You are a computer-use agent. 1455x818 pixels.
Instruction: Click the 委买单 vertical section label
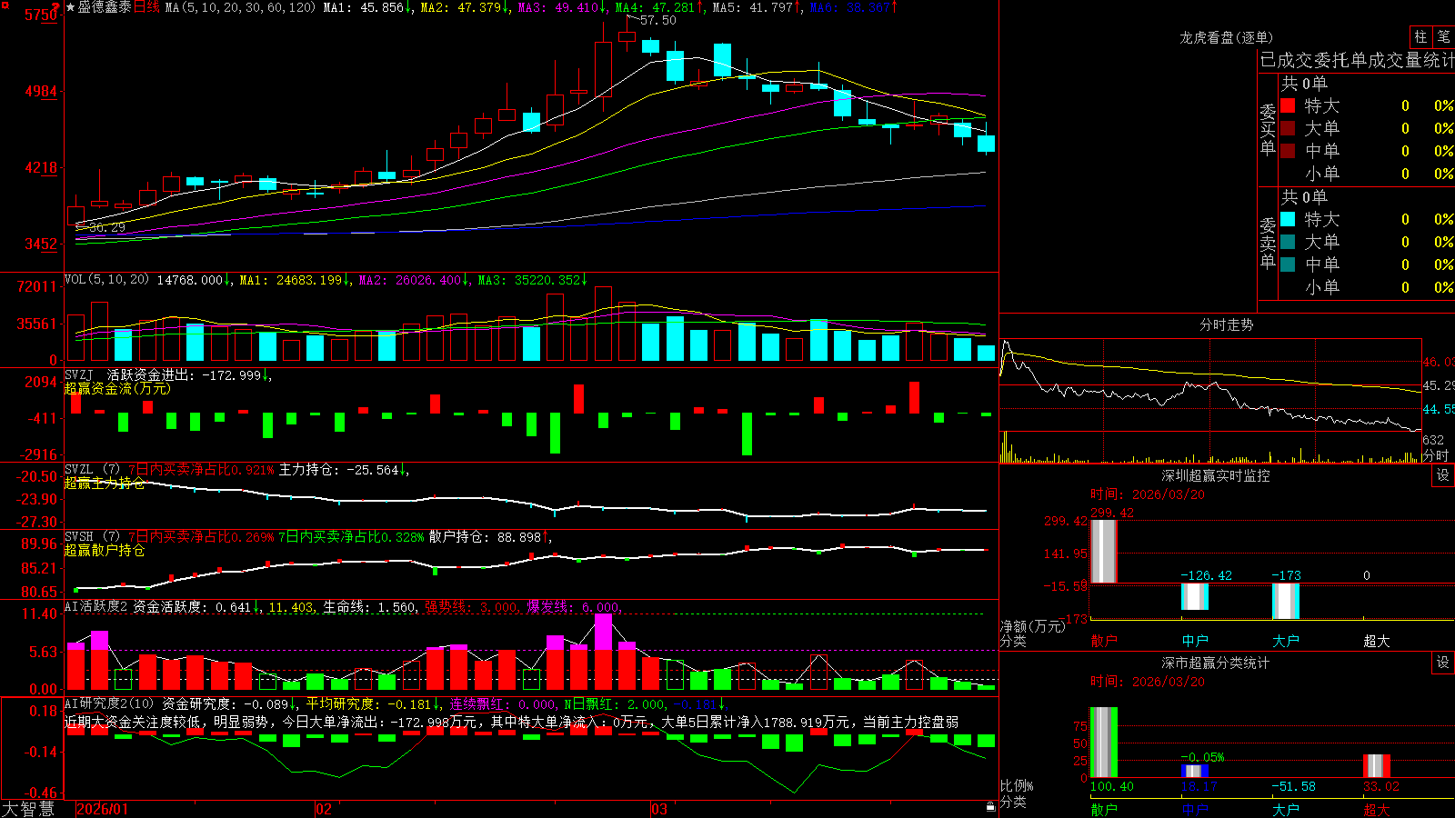click(1268, 129)
